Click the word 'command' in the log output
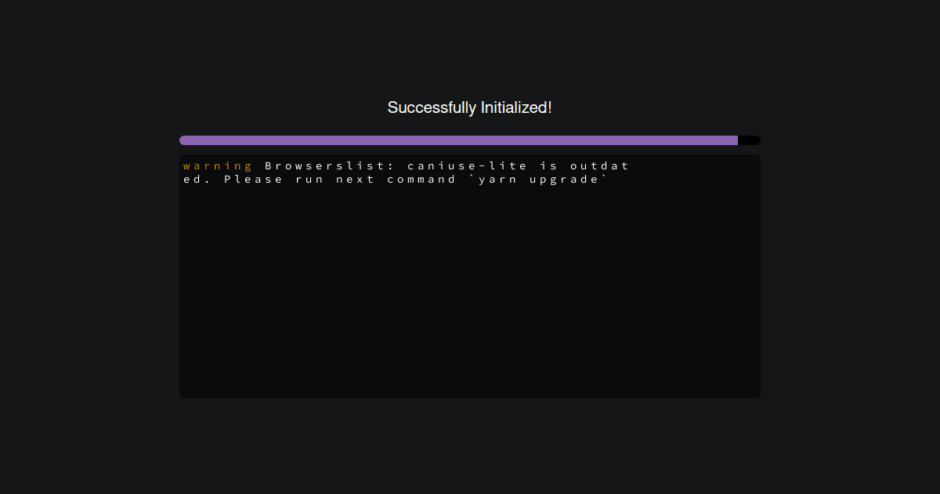 click(421, 180)
